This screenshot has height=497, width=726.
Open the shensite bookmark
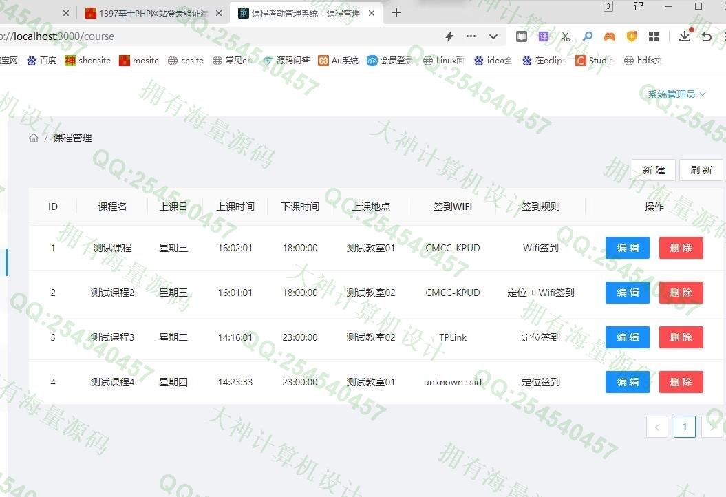[87, 60]
